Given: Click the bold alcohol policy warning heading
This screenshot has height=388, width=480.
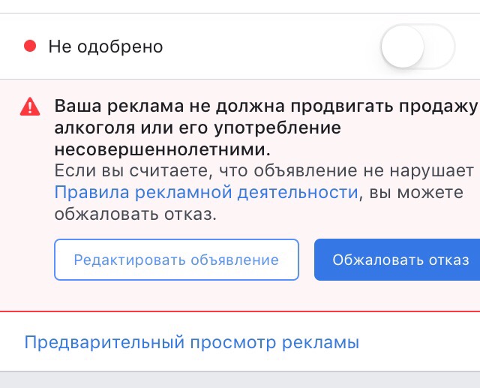Looking at the screenshot, I should point(266,128).
